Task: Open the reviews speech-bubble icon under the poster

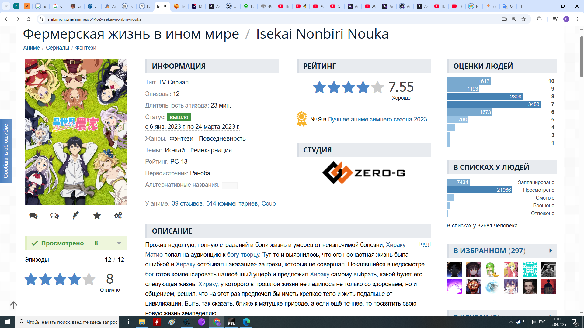Action: pyautogui.click(x=33, y=216)
